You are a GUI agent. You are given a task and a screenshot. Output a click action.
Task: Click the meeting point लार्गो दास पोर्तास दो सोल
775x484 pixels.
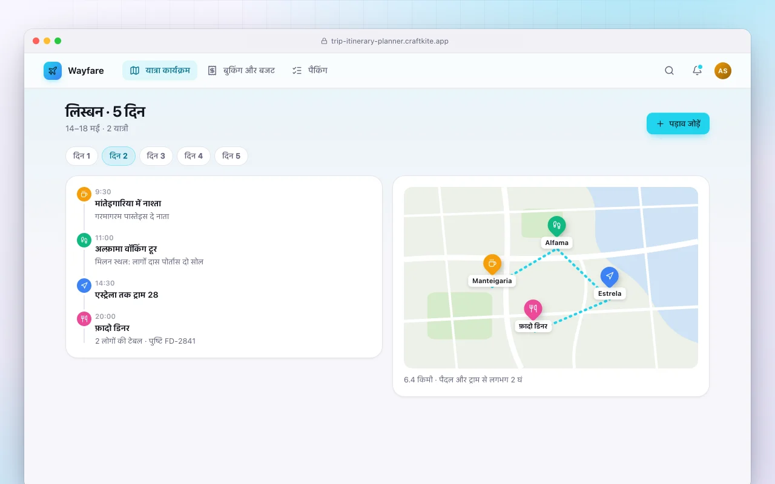[168, 262]
